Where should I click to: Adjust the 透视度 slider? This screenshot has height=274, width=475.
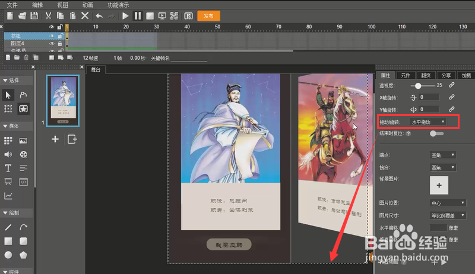click(x=418, y=86)
